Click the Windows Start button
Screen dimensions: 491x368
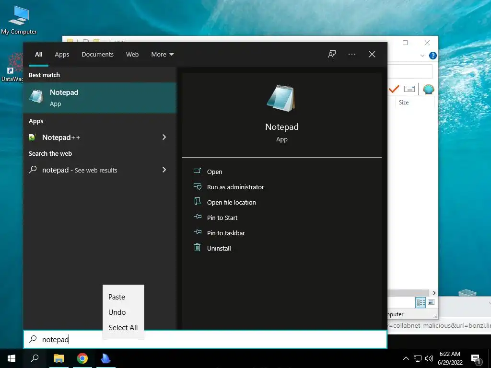click(12, 358)
